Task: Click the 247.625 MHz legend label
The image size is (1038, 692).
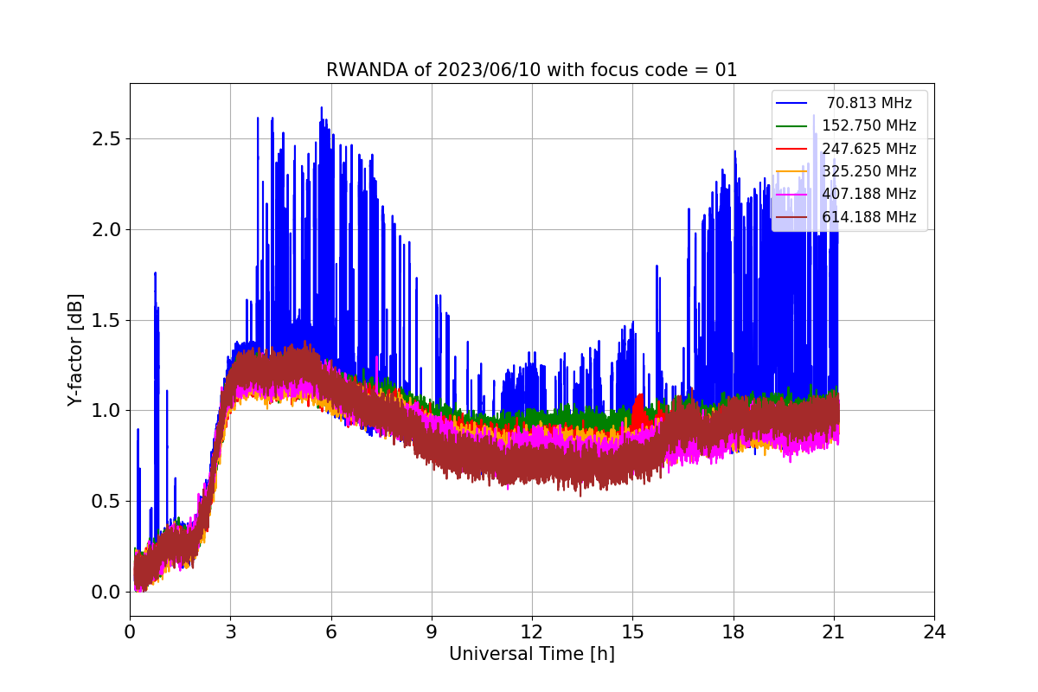Action: click(869, 149)
